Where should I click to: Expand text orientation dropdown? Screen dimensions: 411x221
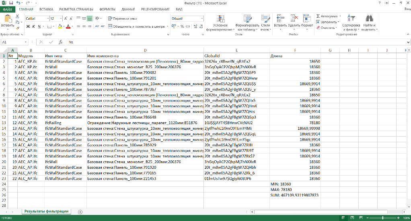point(101,18)
